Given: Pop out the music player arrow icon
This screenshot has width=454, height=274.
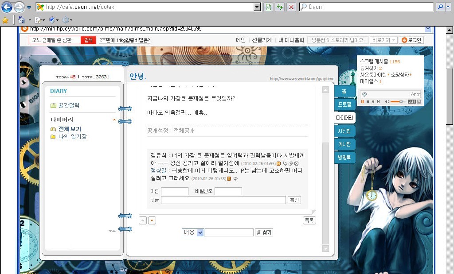Looking at the screenshot, I should tap(419, 101).
